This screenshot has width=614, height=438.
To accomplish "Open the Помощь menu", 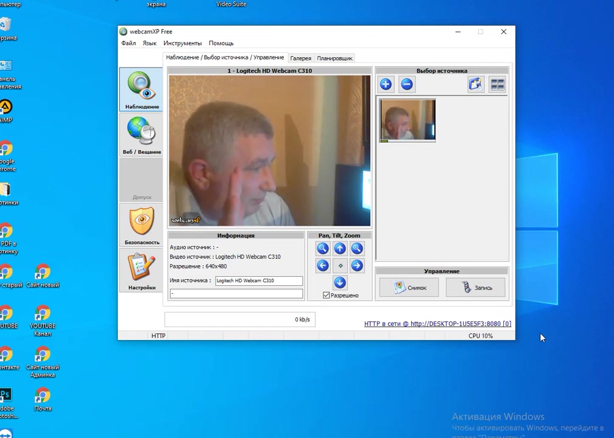I will point(221,43).
